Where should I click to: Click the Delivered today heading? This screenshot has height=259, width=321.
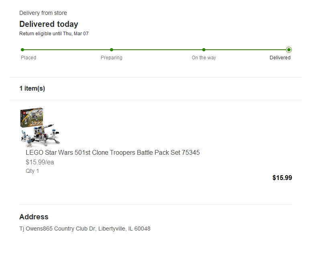[x=49, y=24]
